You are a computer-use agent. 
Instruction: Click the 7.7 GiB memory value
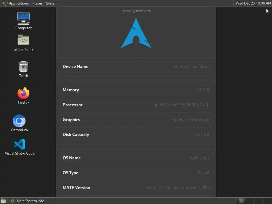click(202, 90)
